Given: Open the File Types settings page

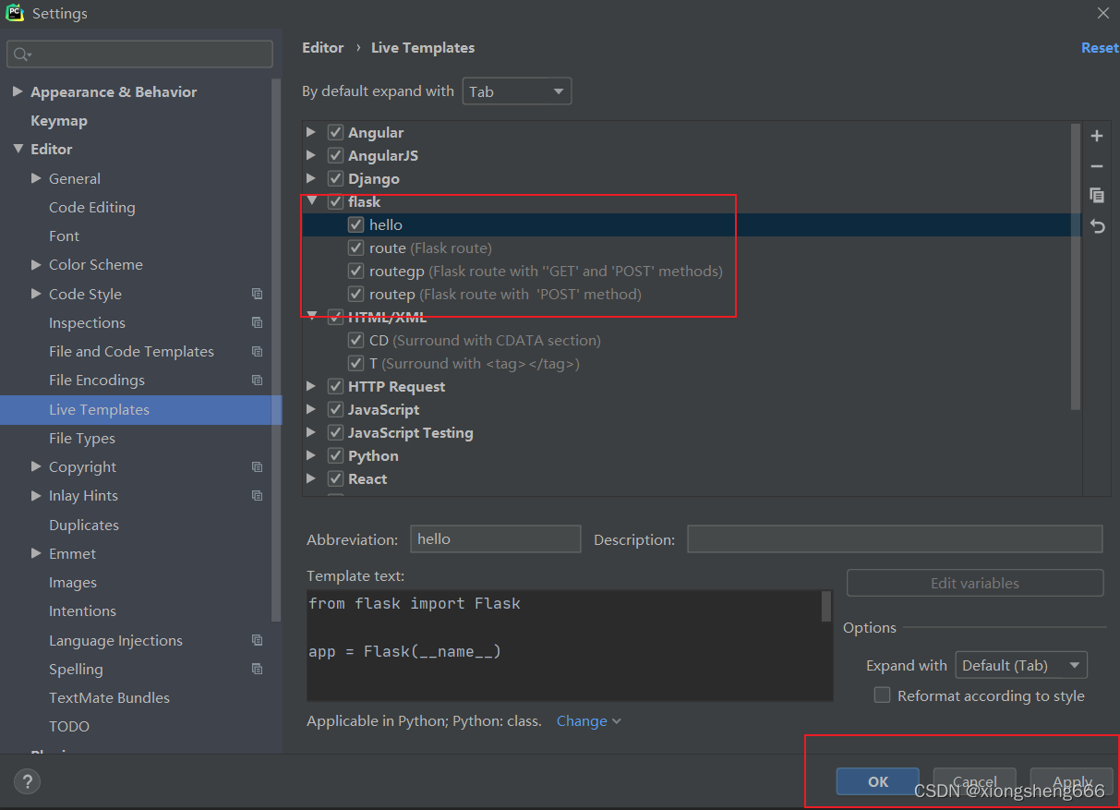Looking at the screenshot, I should (x=82, y=438).
